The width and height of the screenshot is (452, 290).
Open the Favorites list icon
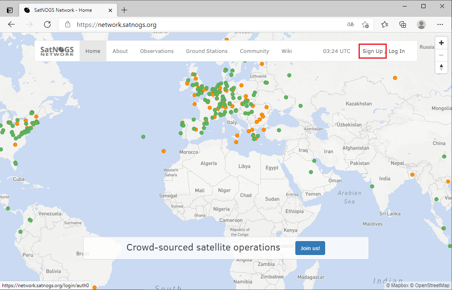coord(385,24)
